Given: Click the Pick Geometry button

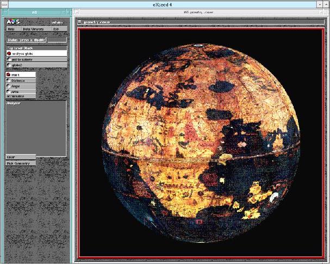Looking at the screenshot, I should point(21,163).
